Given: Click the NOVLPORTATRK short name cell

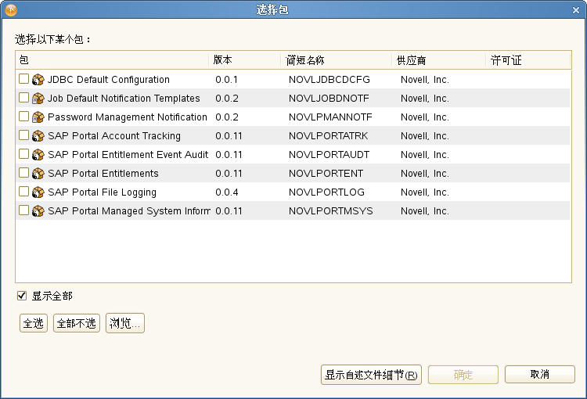Looking at the screenshot, I should [x=328, y=135].
